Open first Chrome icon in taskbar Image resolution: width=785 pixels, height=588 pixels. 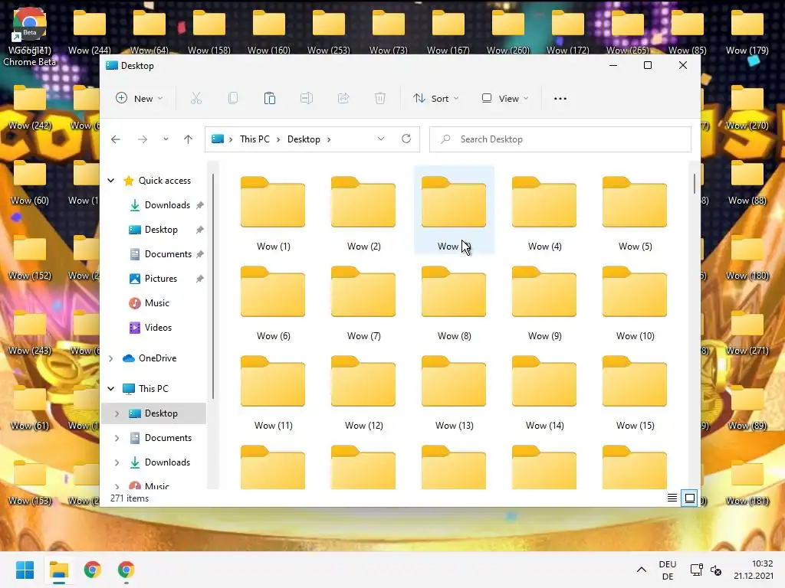(93, 570)
